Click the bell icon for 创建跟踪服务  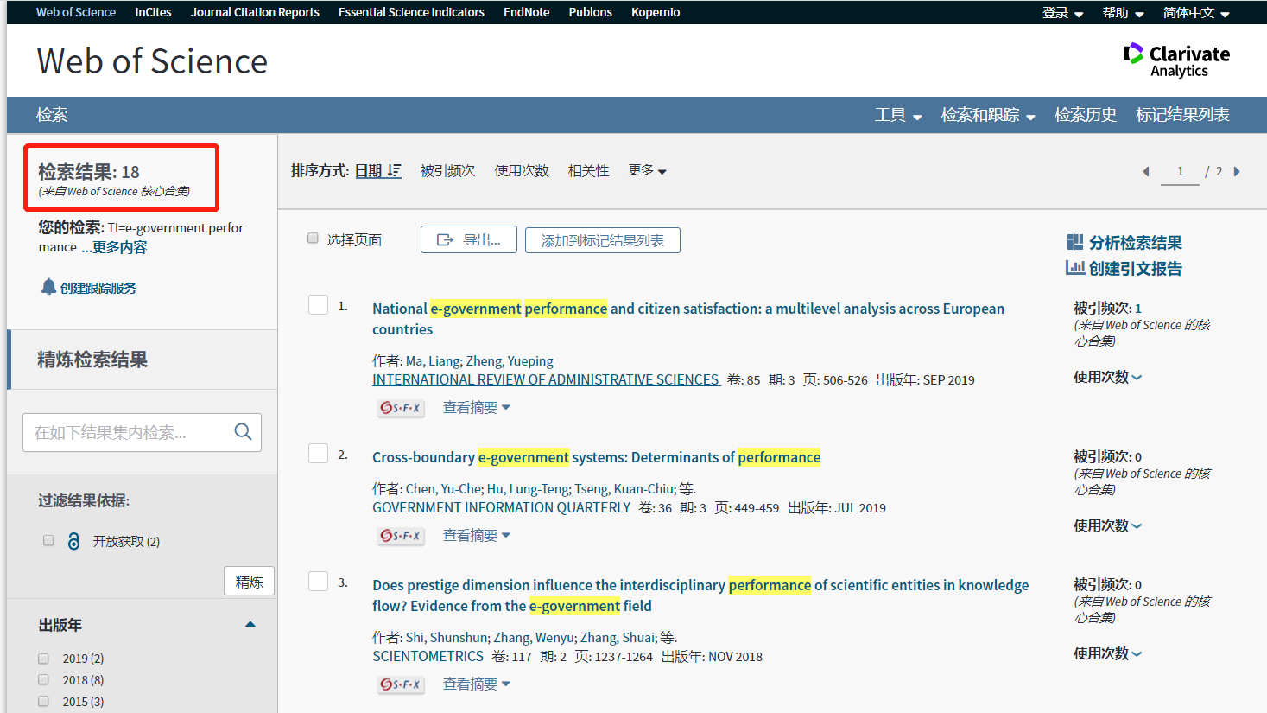pos(48,287)
